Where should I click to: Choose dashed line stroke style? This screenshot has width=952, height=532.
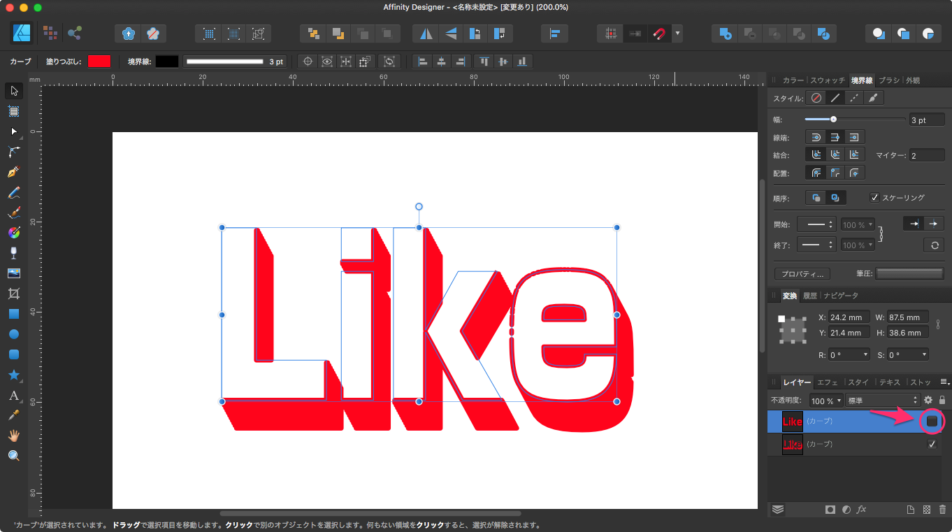pos(853,99)
